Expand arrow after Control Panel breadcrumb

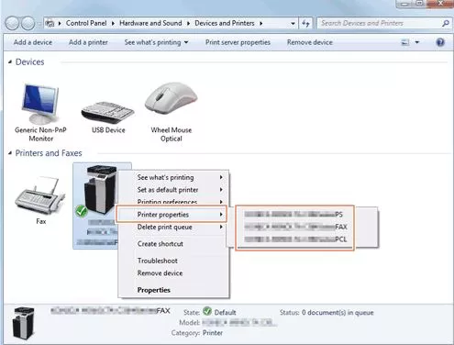(x=113, y=23)
